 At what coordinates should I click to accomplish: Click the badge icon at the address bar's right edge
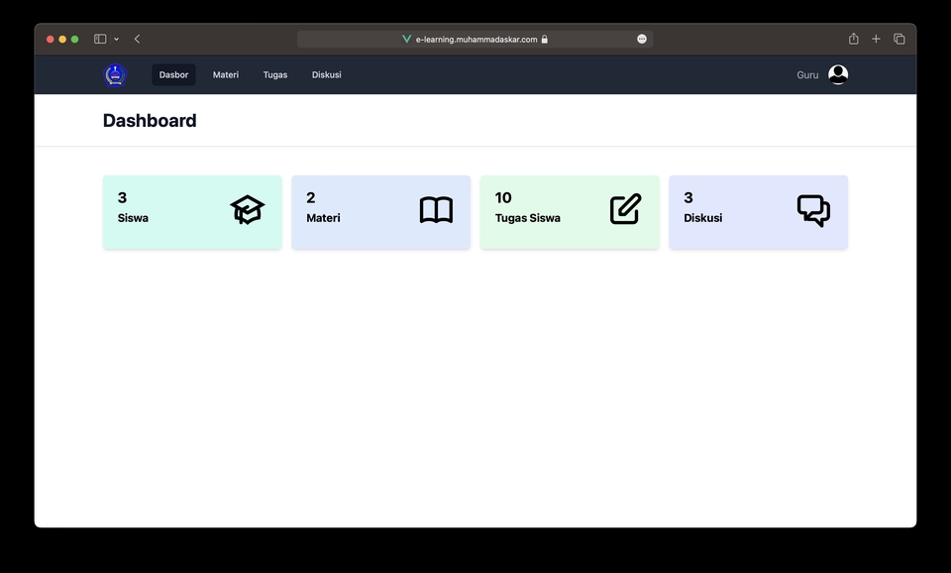pyautogui.click(x=641, y=39)
